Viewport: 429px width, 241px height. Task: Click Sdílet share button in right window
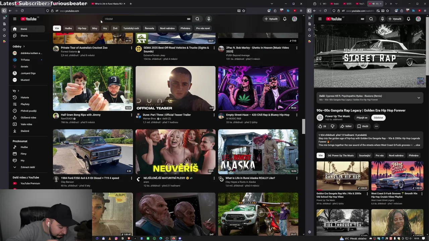[346, 126]
